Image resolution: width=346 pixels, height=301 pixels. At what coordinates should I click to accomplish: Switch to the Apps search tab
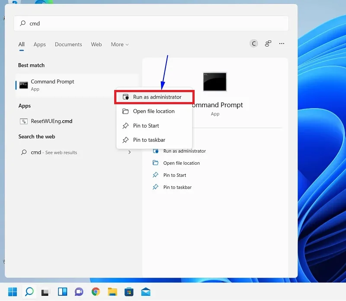(x=40, y=45)
